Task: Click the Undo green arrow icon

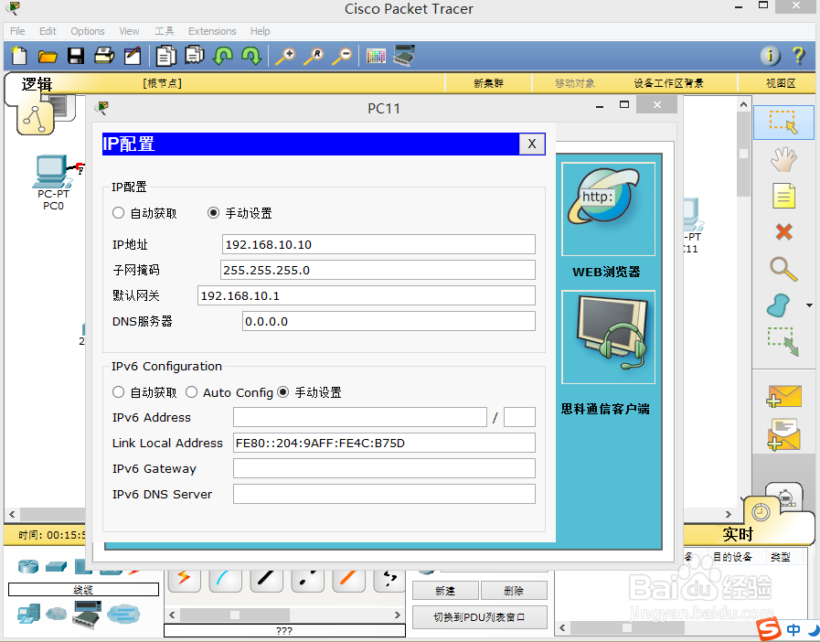Action: (223, 56)
